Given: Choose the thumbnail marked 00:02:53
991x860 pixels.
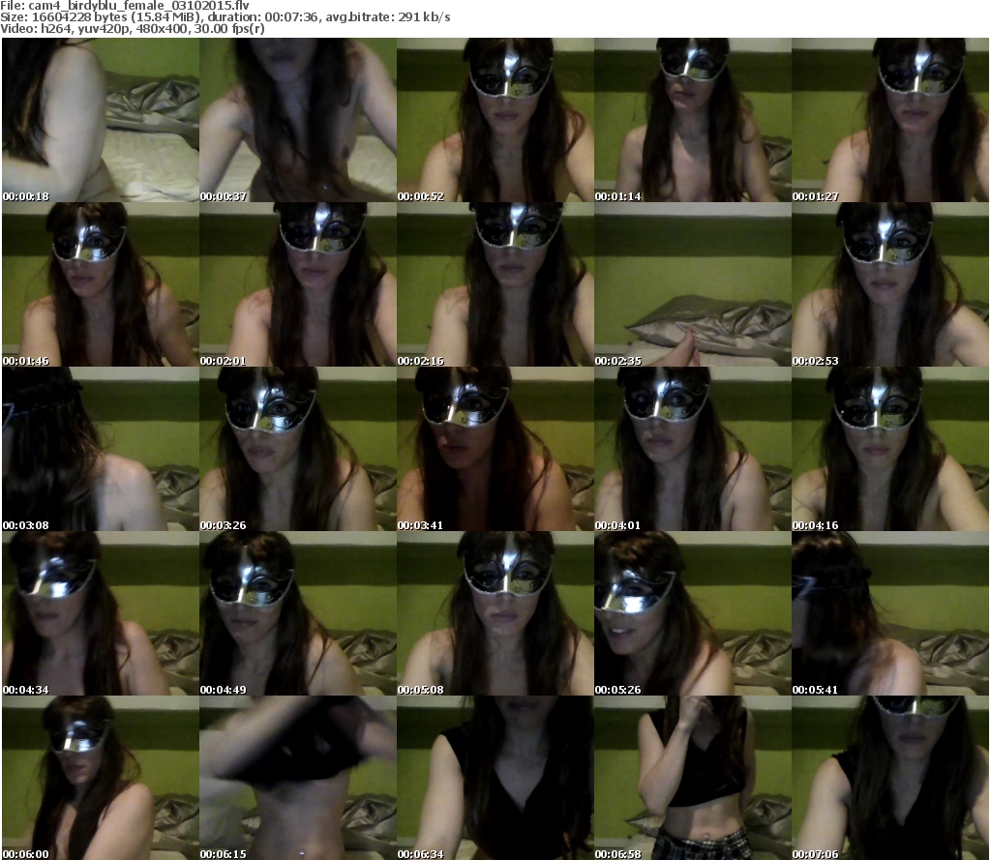Looking at the screenshot, I should (x=890, y=284).
